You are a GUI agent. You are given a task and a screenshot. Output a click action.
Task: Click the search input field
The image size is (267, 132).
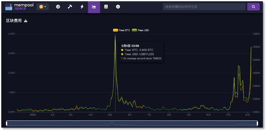[204, 7]
